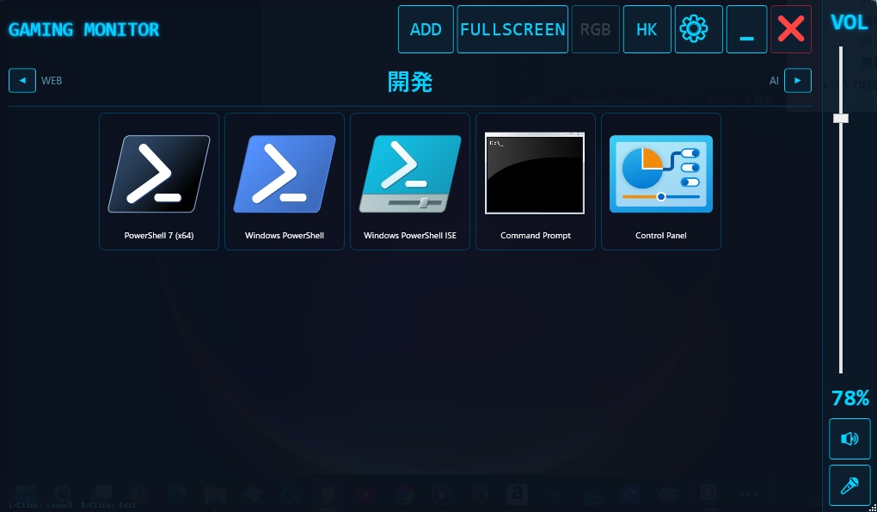Start Windows PowerShell ISE tile
The width and height of the screenshot is (877, 512).
point(410,182)
